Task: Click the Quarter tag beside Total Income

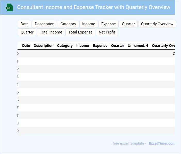Action: tap(27, 32)
